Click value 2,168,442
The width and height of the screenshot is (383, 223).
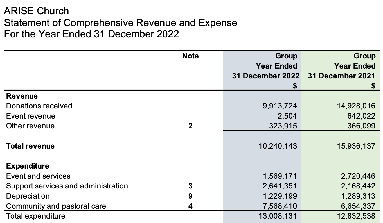[x=358, y=186]
